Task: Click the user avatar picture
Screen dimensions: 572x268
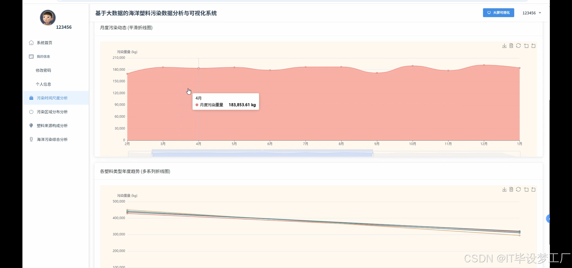Action: (x=48, y=17)
